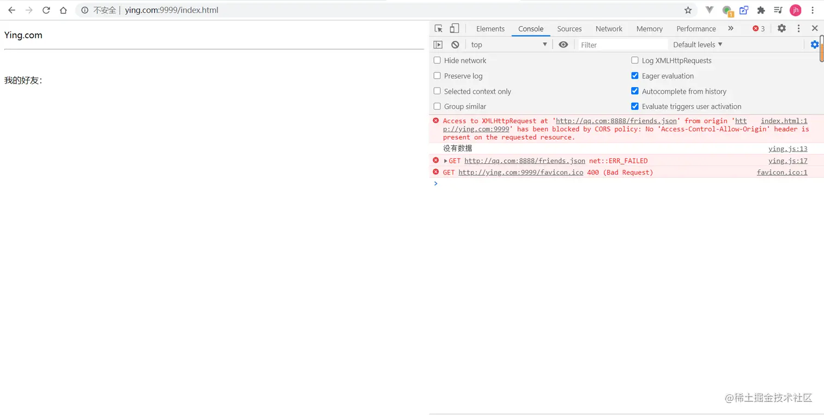Check Selected context only
The width and height of the screenshot is (824, 415).
[x=437, y=91]
